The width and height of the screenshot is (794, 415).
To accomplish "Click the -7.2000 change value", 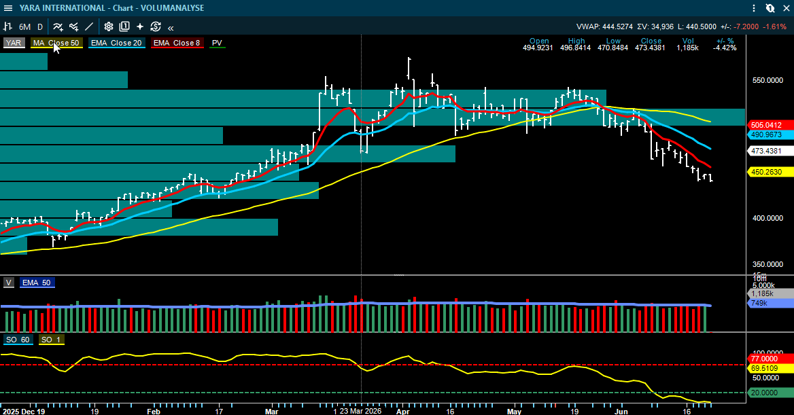I will point(746,26).
